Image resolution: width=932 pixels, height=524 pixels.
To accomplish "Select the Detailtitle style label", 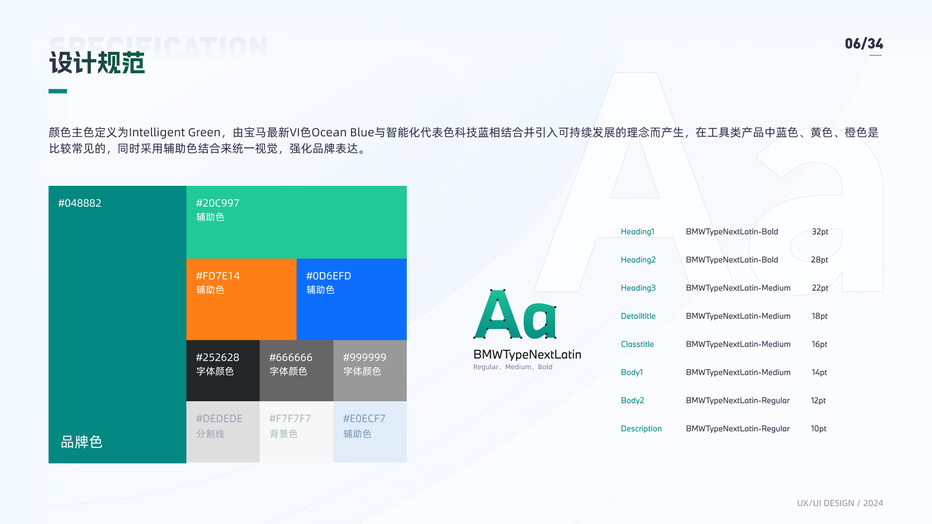I will pos(638,316).
